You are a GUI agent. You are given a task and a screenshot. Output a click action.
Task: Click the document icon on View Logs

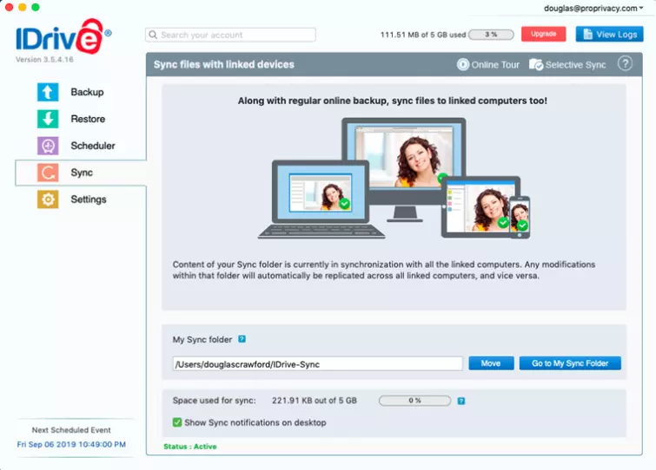588,34
